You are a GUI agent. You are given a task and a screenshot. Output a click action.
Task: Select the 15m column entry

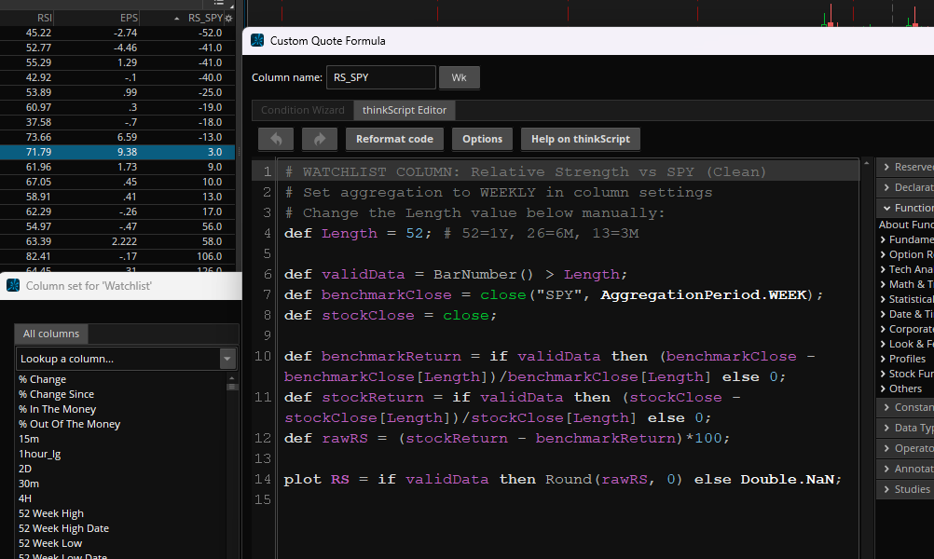29,439
